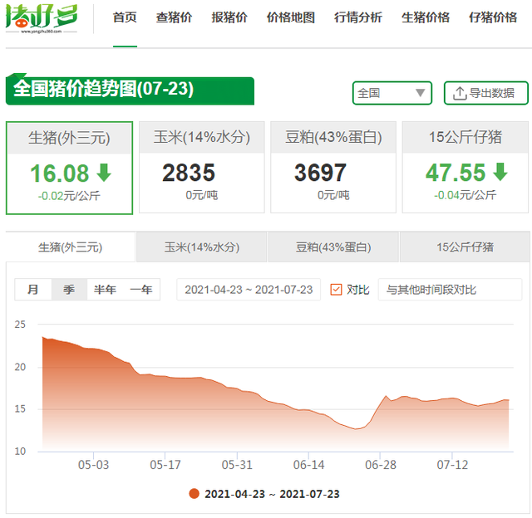Expand the region selector triangle arrow
Screen dimensions: 532x518
click(420, 93)
